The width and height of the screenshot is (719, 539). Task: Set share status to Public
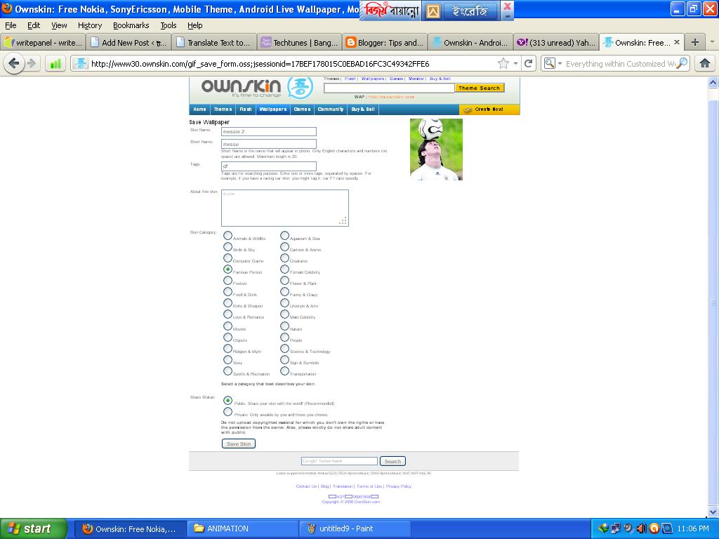tap(227, 400)
